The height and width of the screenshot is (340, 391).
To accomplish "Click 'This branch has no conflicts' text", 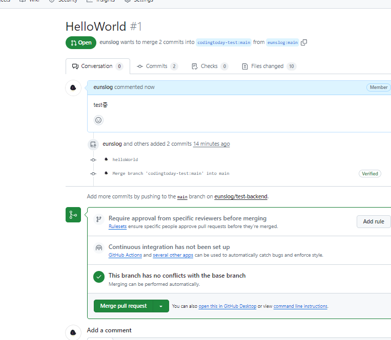I will (x=177, y=276).
